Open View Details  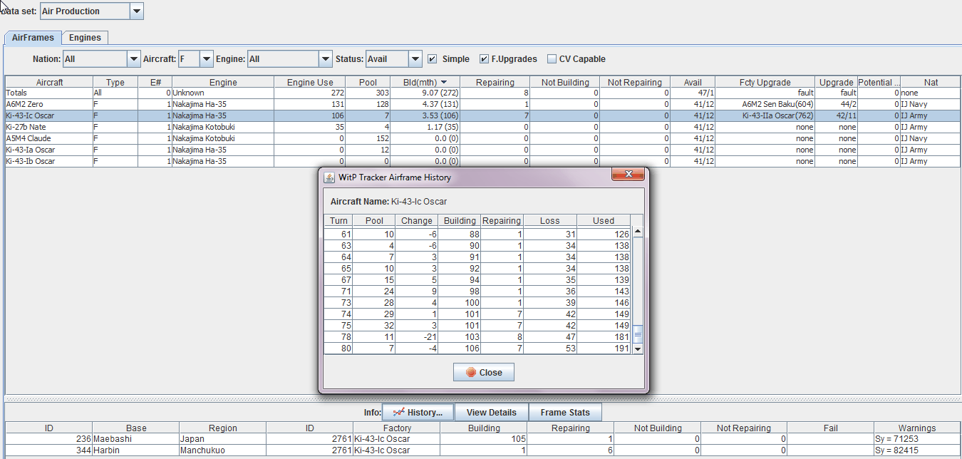[x=491, y=412]
